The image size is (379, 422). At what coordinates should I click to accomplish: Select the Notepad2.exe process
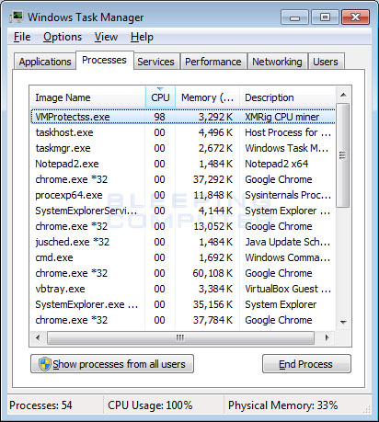183,164
